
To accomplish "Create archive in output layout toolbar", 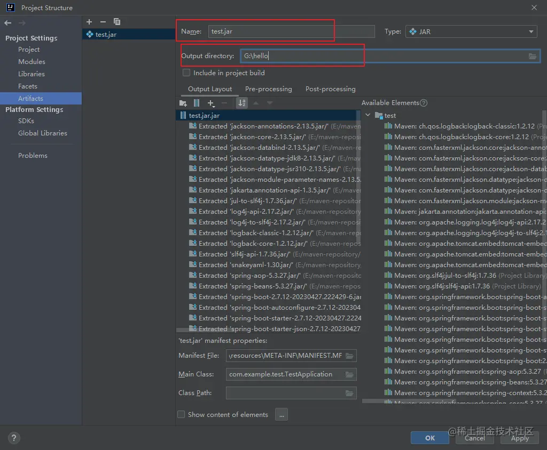I will (197, 103).
